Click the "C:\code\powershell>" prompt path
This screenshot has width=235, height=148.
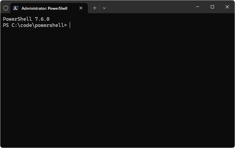(39, 25)
